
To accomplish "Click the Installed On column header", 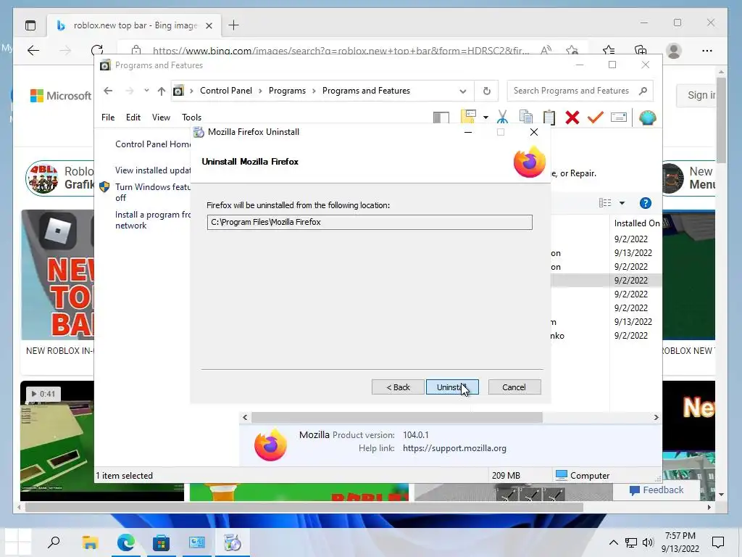I will (x=636, y=223).
